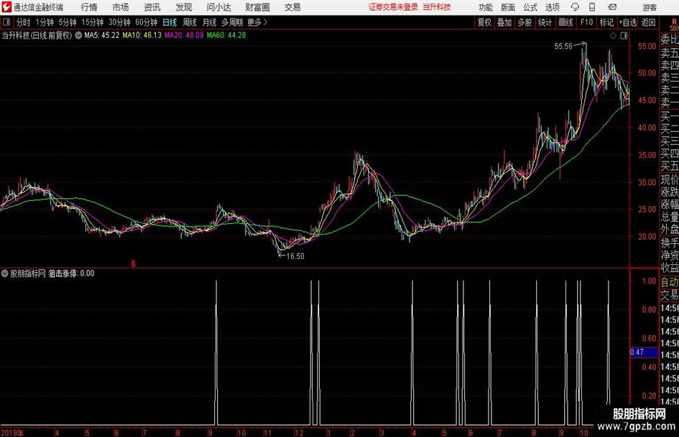Open the 资讯 menu
679x437 pixels.
152,7
